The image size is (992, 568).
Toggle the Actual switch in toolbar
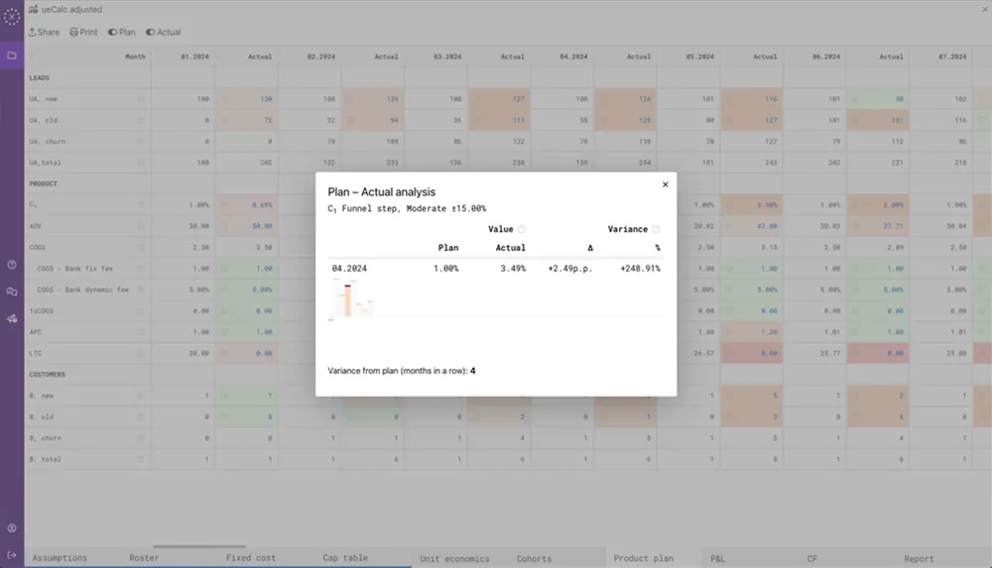[x=163, y=33]
